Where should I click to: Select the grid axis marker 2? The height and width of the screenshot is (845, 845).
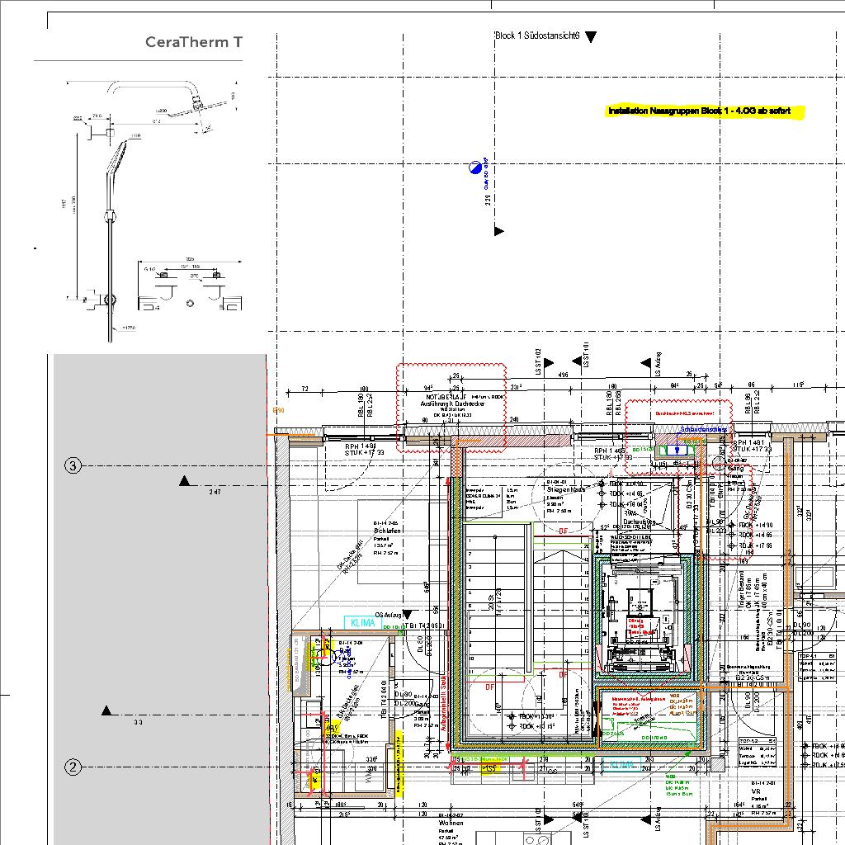pyautogui.click(x=73, y=767)
